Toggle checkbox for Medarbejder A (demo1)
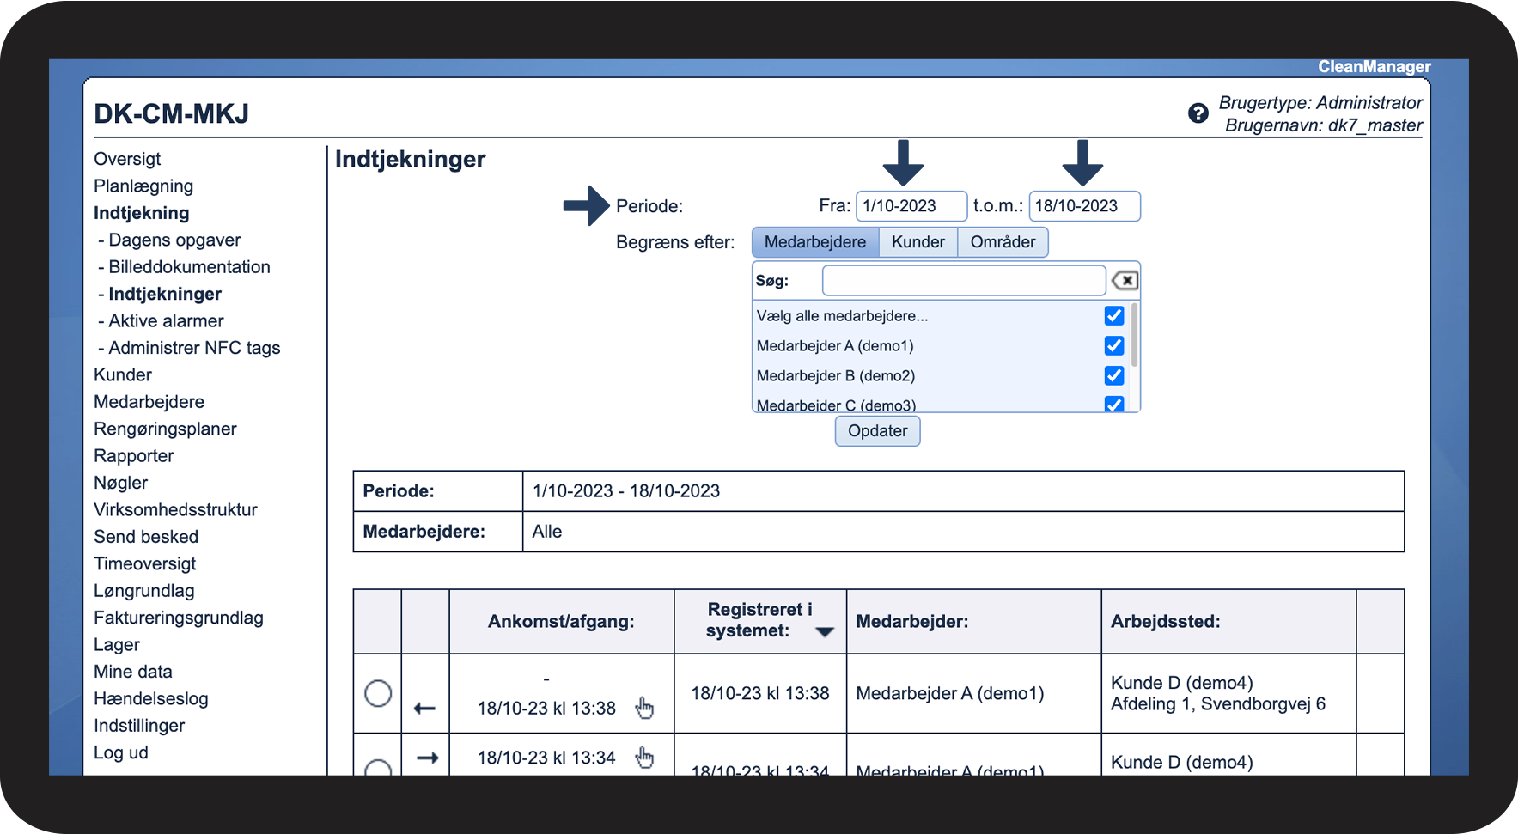This screenshot has width=1518, height=834. click(1113, 345)
